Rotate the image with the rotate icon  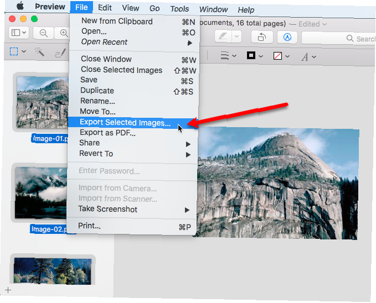[262, 37]
